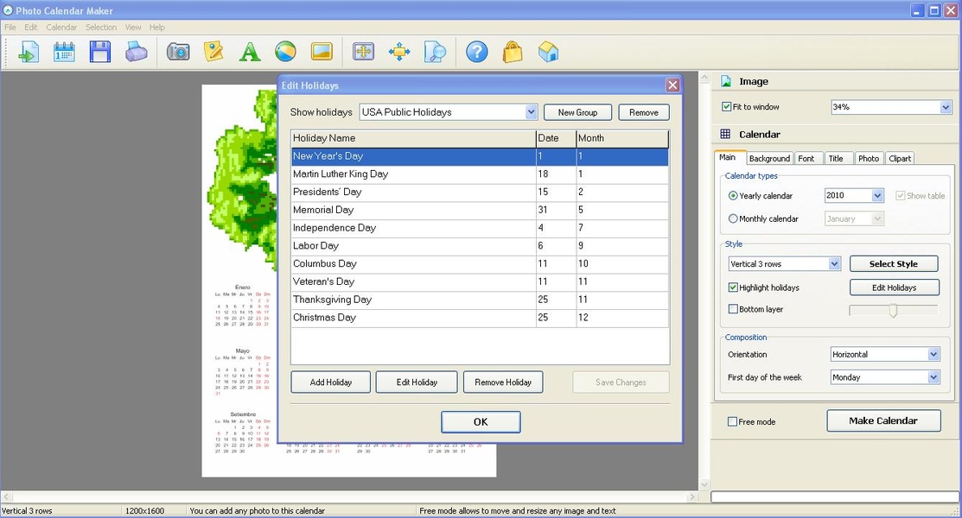The image size is (962, 518).
Task: Open the January month dropdown
Action: coord(877,218)
